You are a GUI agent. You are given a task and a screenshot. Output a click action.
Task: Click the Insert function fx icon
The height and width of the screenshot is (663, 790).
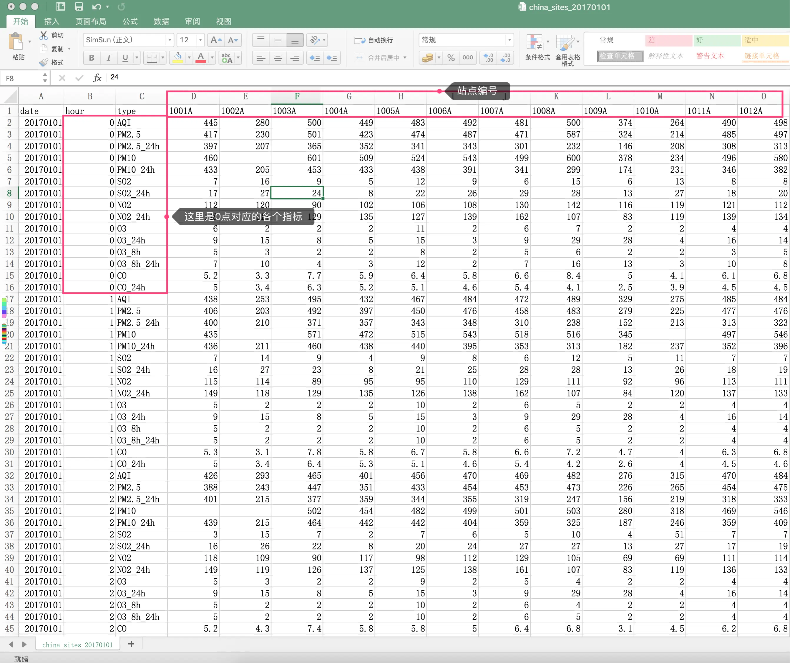click(97, 77)
